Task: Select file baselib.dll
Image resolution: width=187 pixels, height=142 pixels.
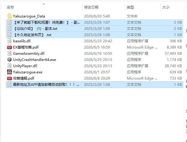Action: point(22,41)
